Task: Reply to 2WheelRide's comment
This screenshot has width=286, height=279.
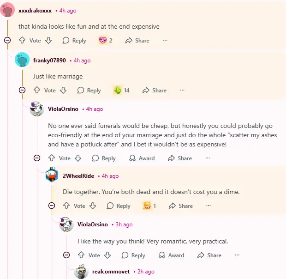Action: coord(119,206)
